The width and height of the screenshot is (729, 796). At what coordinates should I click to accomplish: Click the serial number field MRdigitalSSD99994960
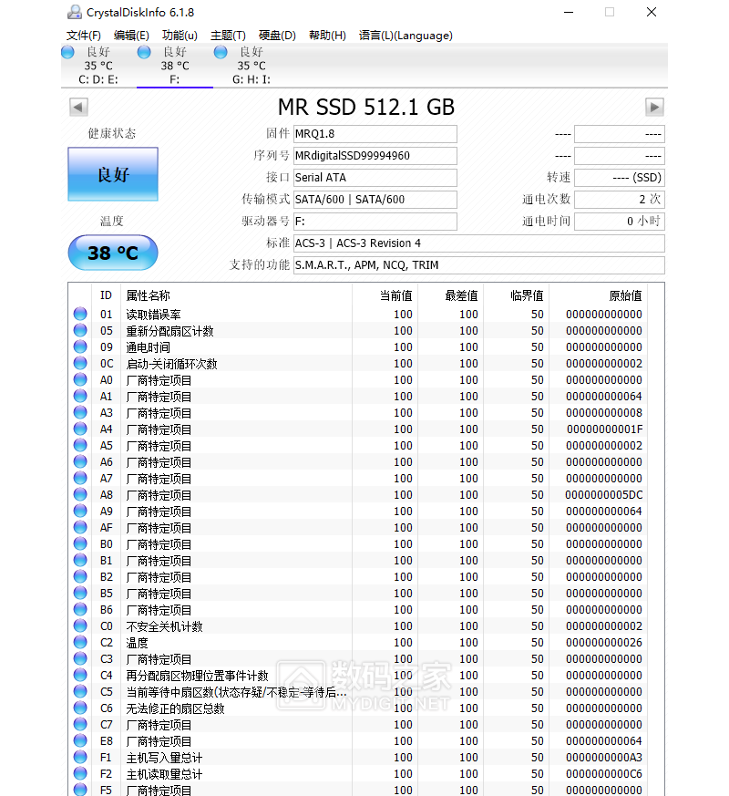point(375,156)
